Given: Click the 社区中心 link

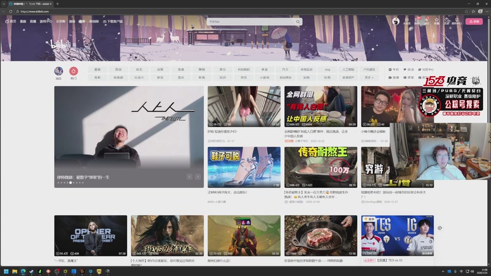Looking at the screenshot, I should pyautogui.click(x=426, y=69).
